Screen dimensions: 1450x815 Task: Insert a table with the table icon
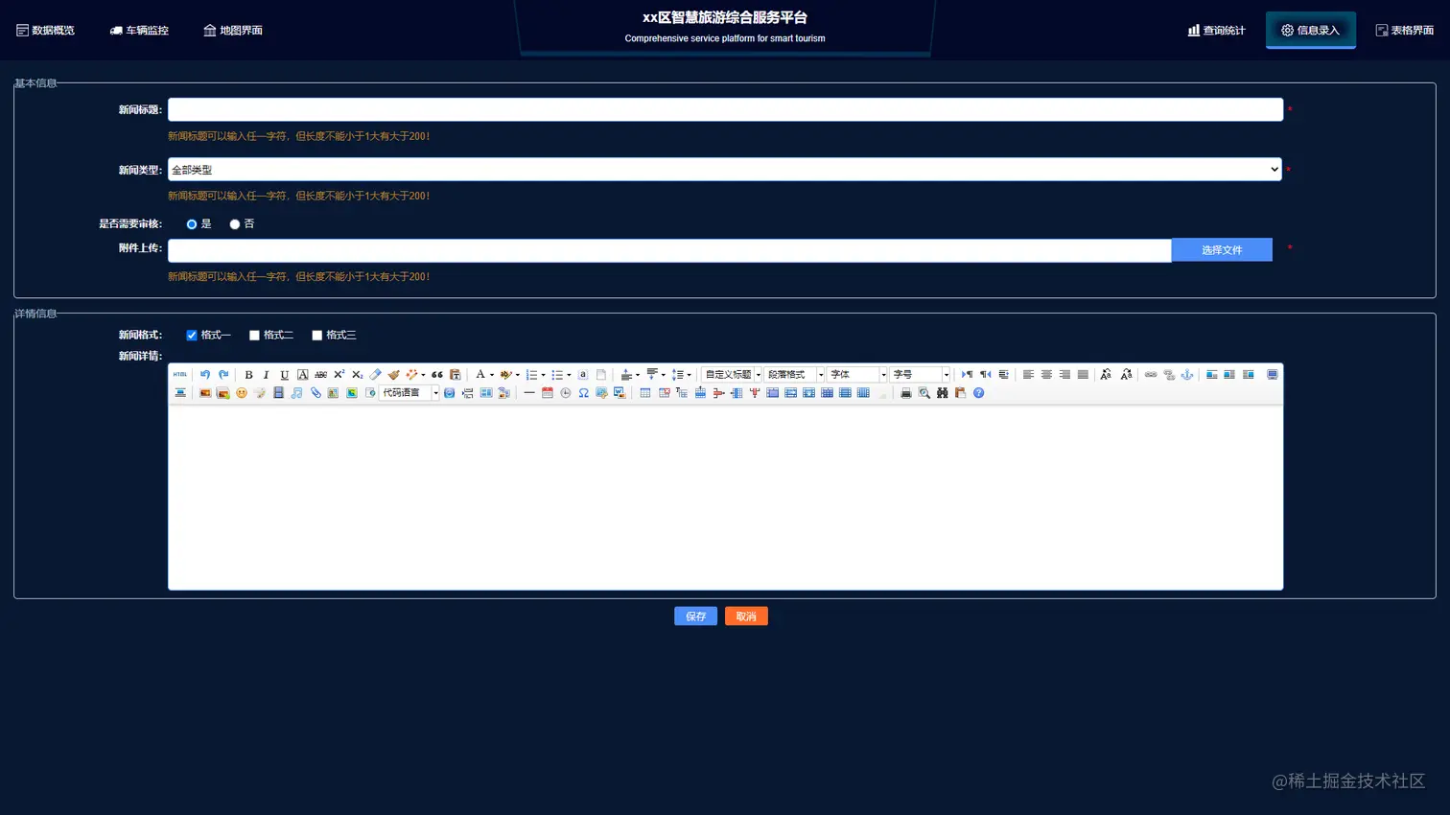click(645, 393)
